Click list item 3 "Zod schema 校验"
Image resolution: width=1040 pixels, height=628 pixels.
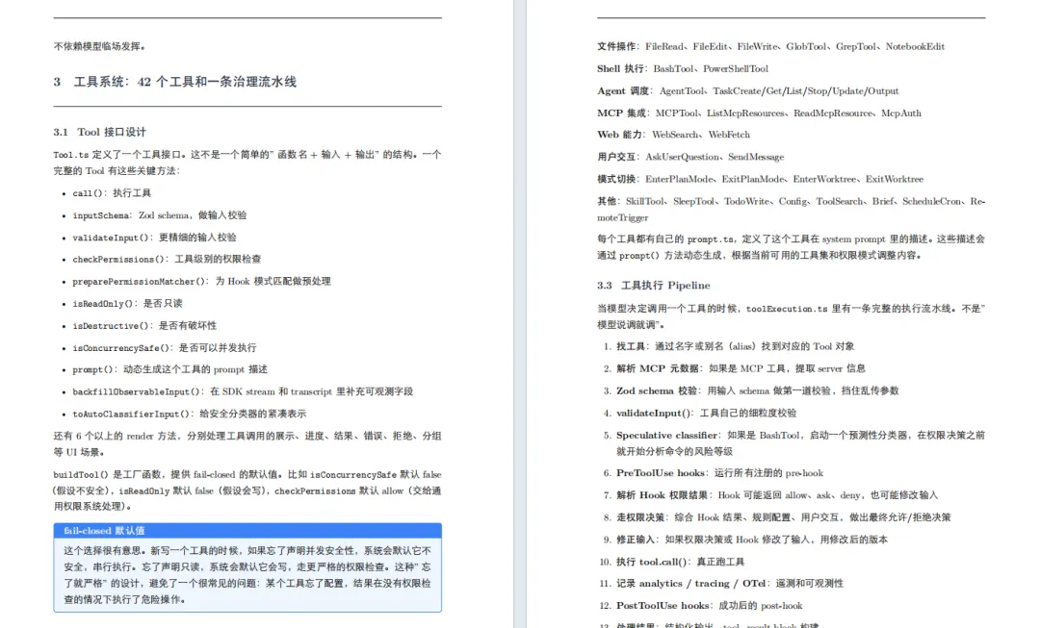tap(758, 390)
